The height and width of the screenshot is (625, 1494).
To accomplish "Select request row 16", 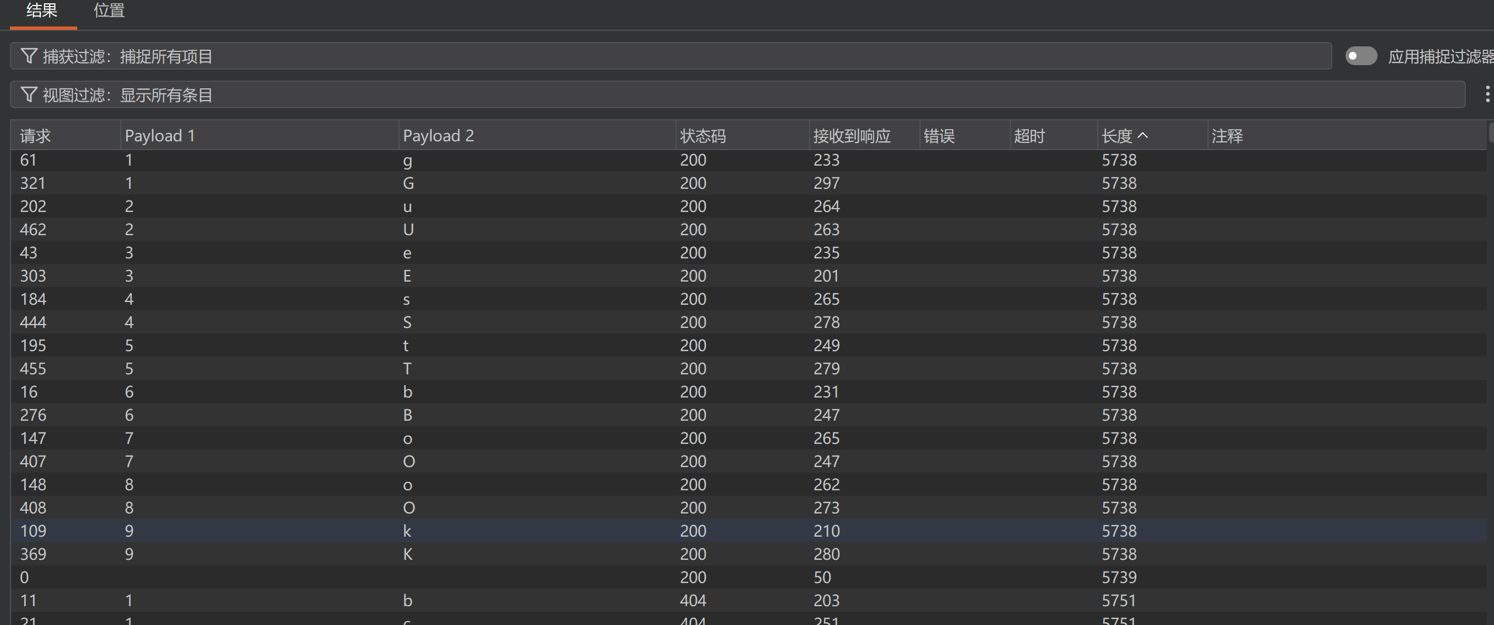I will [x=748, y=393].
